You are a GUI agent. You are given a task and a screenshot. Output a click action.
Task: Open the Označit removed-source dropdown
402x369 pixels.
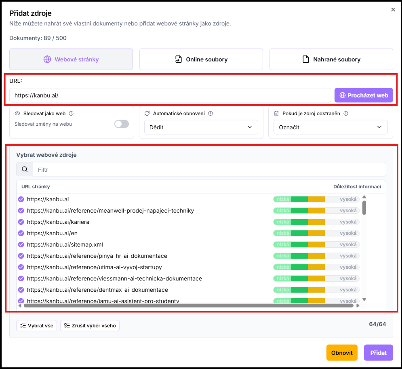[330, 127]
